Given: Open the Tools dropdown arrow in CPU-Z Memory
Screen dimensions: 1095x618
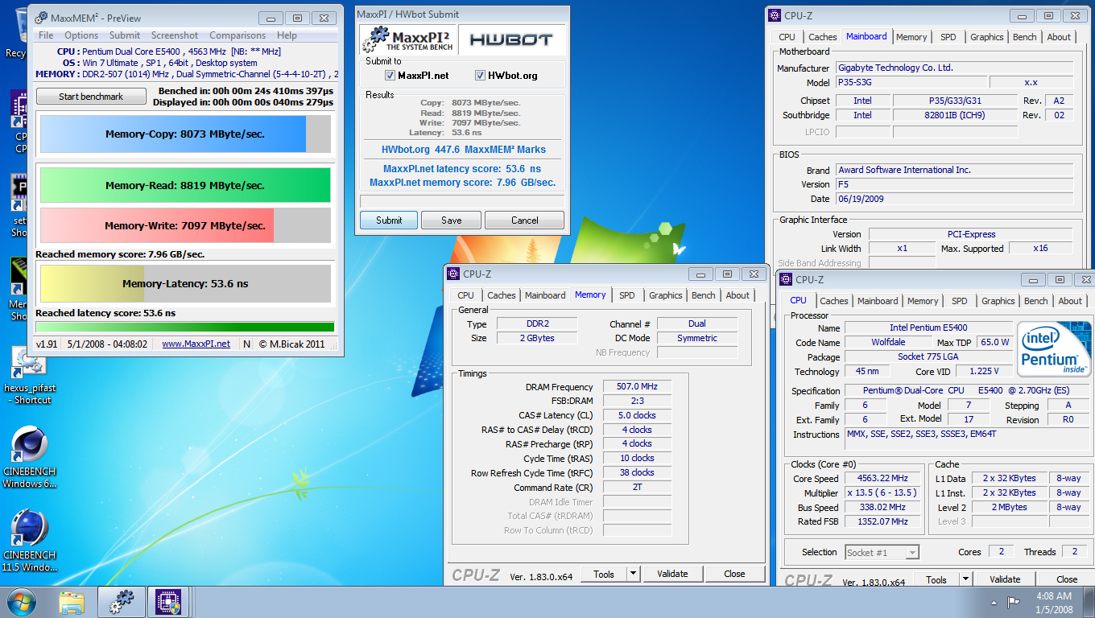Looking at the screenshot, I should tap(634, 574).
